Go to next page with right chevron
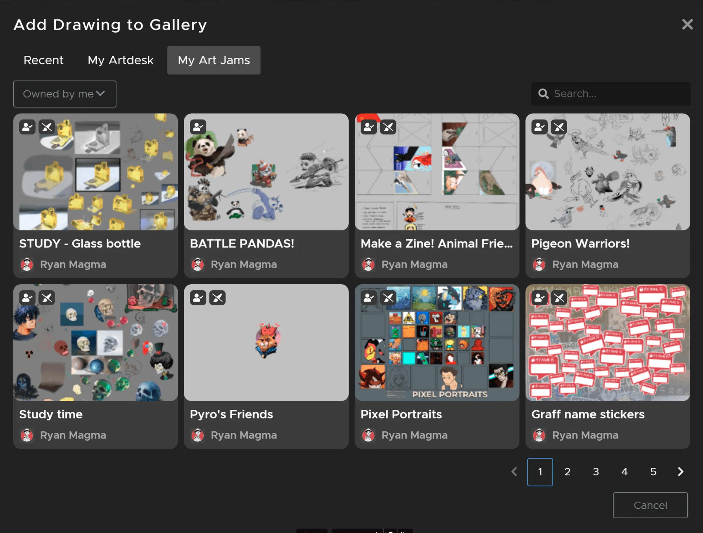The height and width of the screenshot is (533, 703). pos(680,472)
